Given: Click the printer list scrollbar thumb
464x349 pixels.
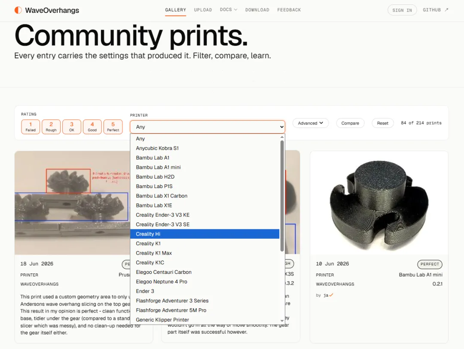Looking at the screenshot, I should point(282,196).
